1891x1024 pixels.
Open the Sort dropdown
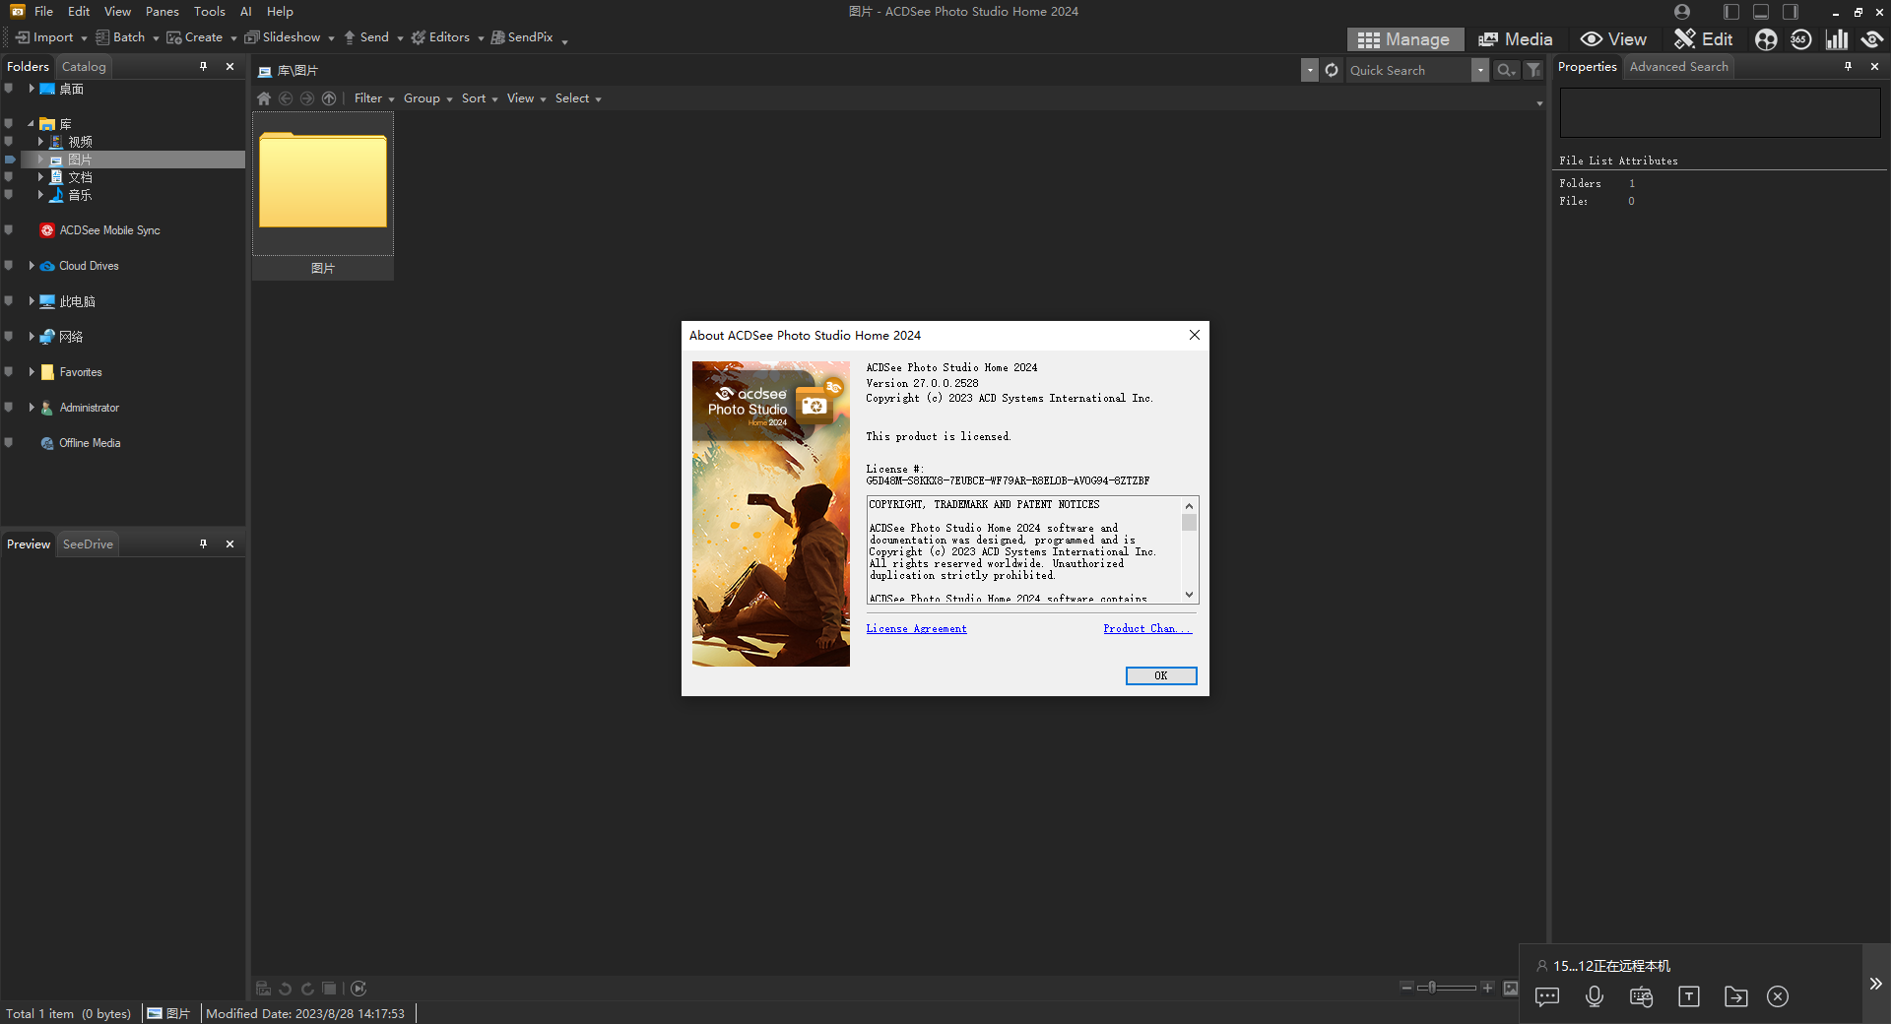tap(480, 98)
